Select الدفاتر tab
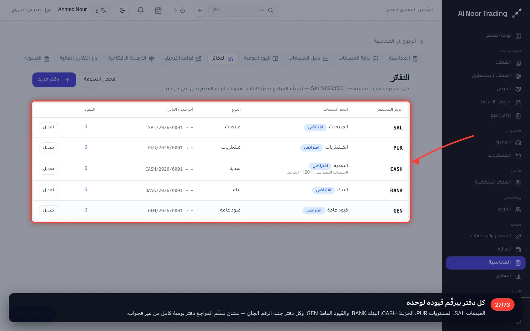The image size is (530, 331). [x=223, y=58]
